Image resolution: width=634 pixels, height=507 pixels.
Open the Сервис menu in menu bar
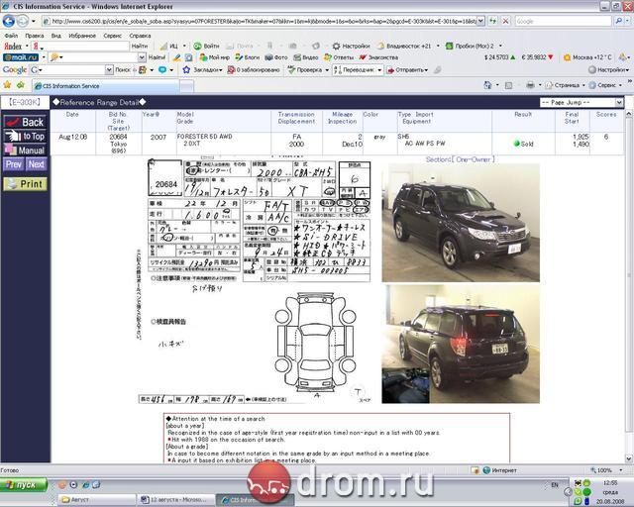pyautogui.click(x=112, y=36)
